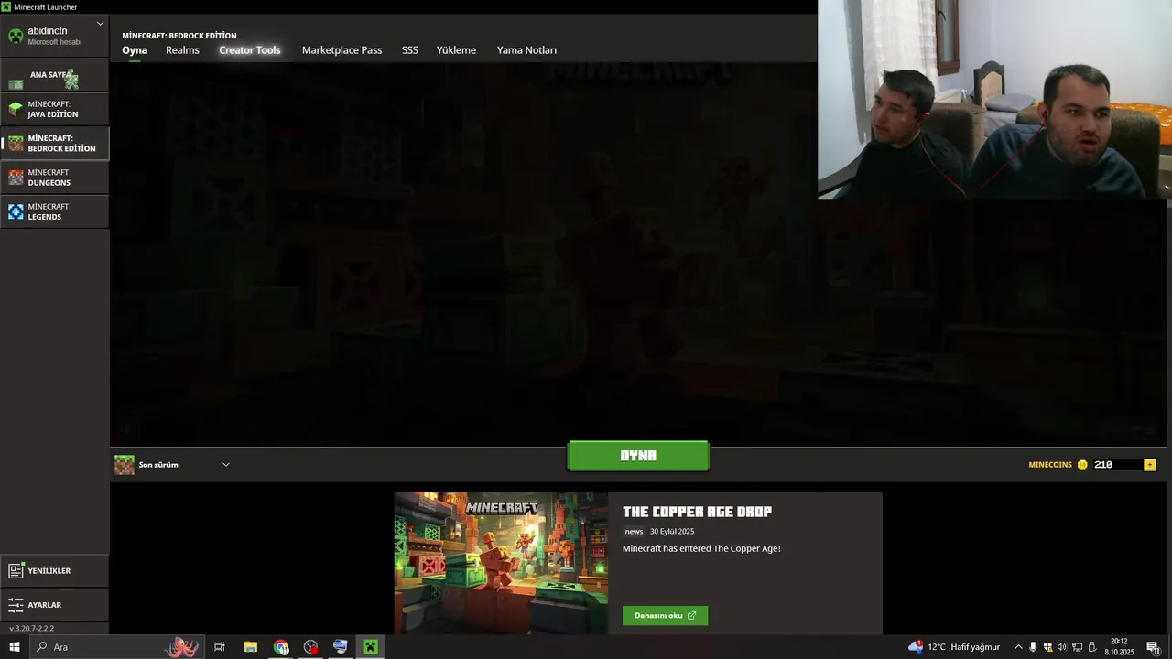Image resolution: width=1172 pixels, height=659 pixels.
Task: Click launcher version v.3.20.7-2.2.2 text
Action: 32,629
